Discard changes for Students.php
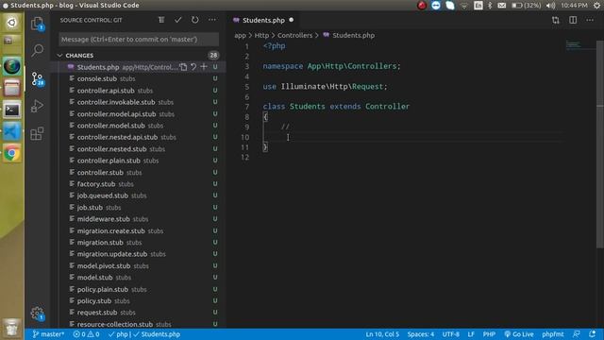604x340 pixels. pyautogui.click(x=193, y=67)
